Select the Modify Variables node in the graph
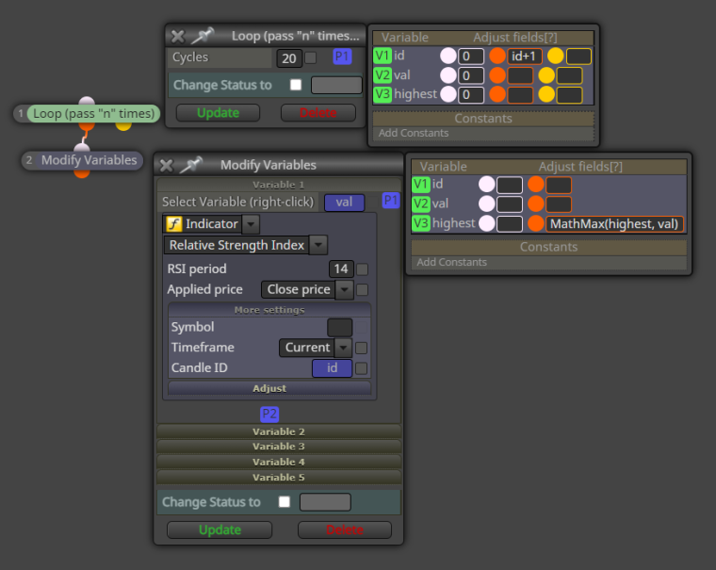The image size is (716, 570). coord(82,160)
